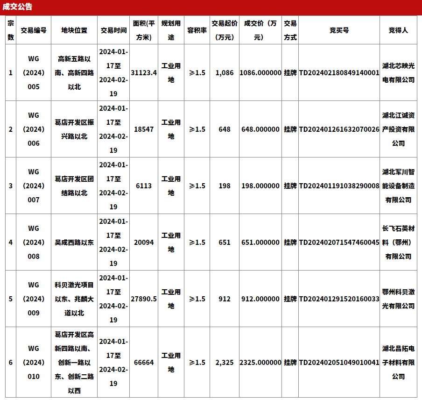Select the 容积率 column header
Viewport: 422px width, 400px height.
tap(197, 30)
